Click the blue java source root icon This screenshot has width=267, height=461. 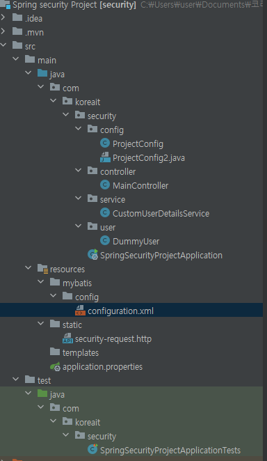pos(42,73)
